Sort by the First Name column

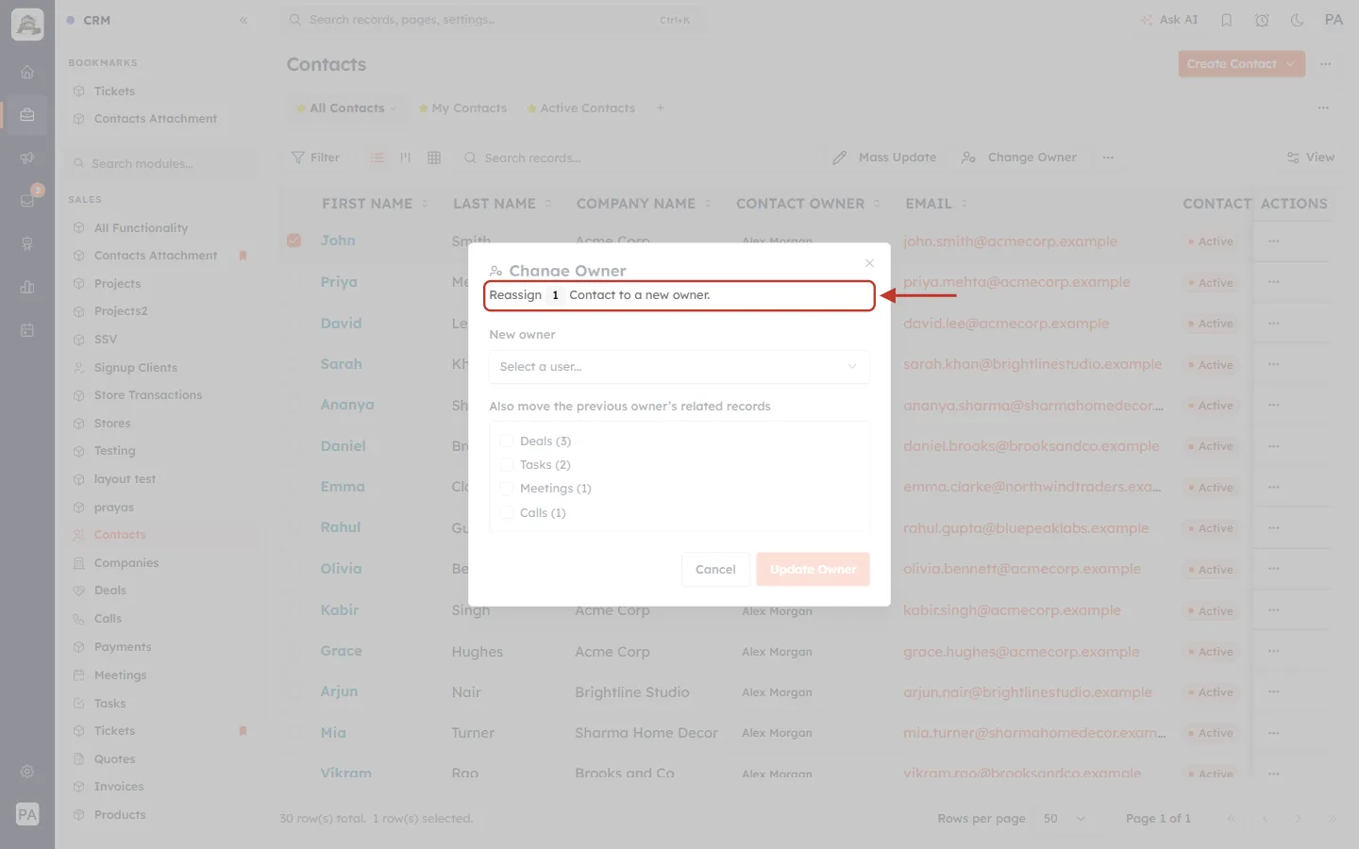(x=375, y=204)
